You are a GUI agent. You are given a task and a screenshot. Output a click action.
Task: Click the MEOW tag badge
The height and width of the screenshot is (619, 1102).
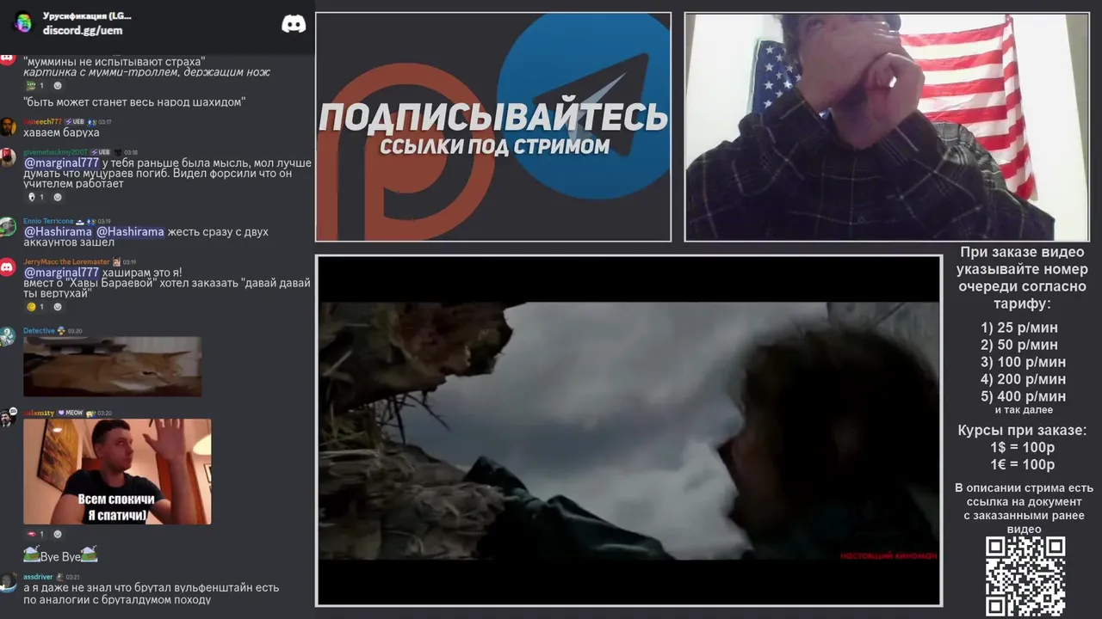[x=71, y=414]
